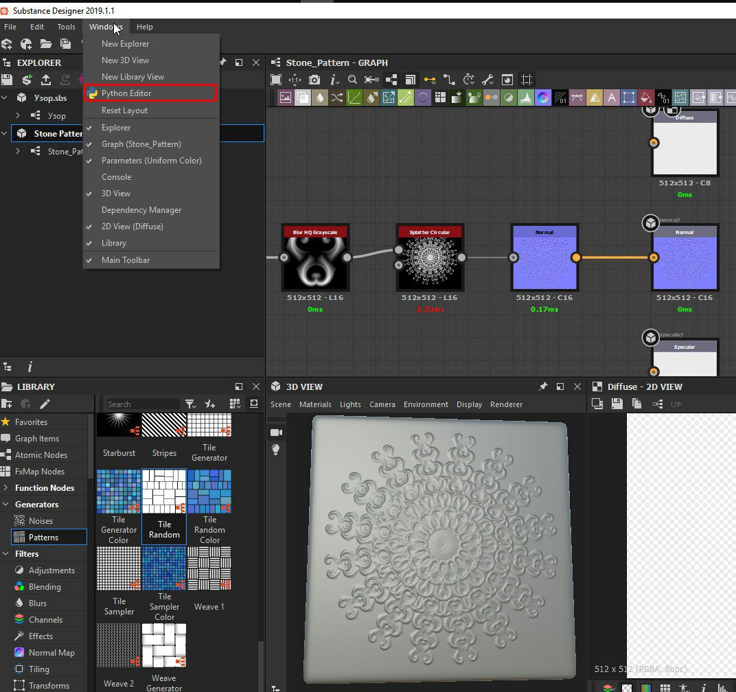Toggle Graph (Stone_Pattern) in Windows menu
This screenshot has height=692, width=736.
pyautogui.click(x=152, y=144)
